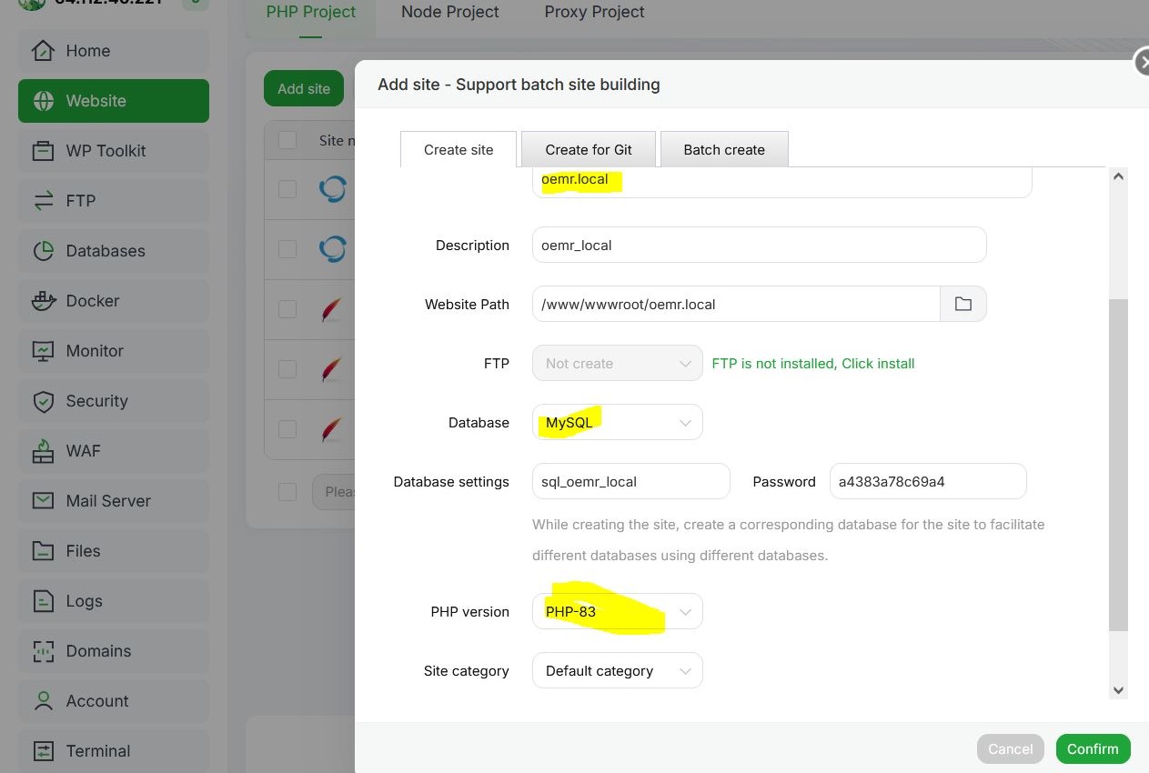Click the WAF firewall icon
The width and height of the screenshot is (1149, 773).
tap(43, 451)
